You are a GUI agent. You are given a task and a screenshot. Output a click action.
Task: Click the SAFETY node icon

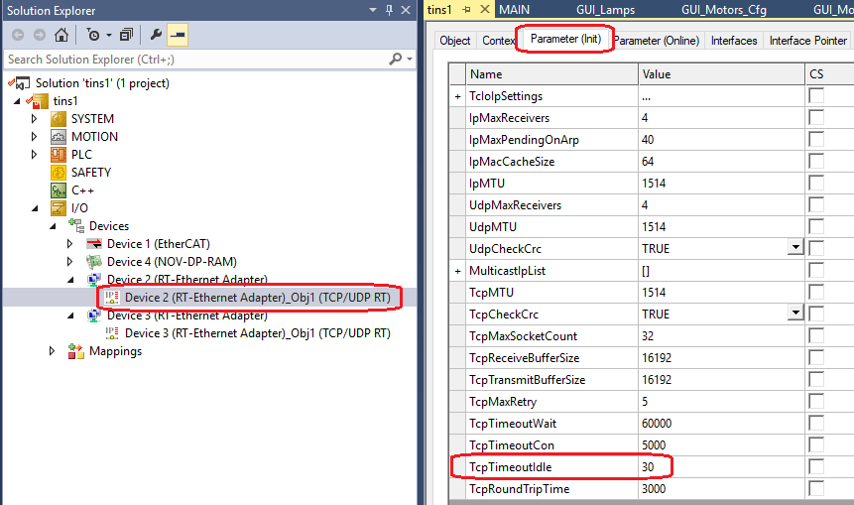tap(60, 173)
